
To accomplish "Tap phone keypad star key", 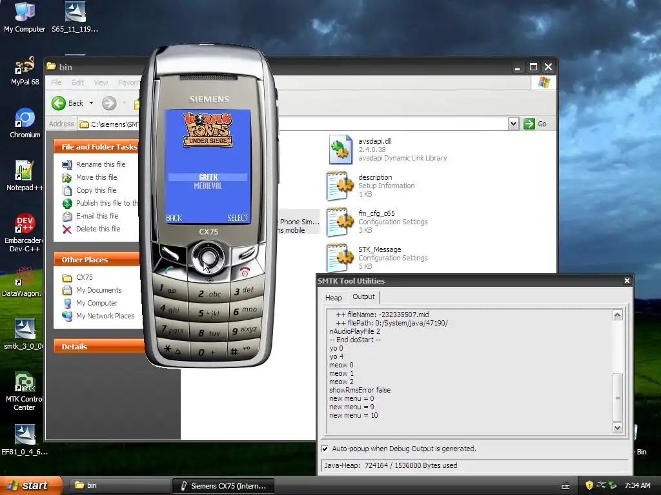I will 173,349.
